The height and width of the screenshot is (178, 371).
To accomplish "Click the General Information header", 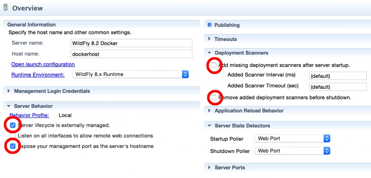I will click(32, 25).
